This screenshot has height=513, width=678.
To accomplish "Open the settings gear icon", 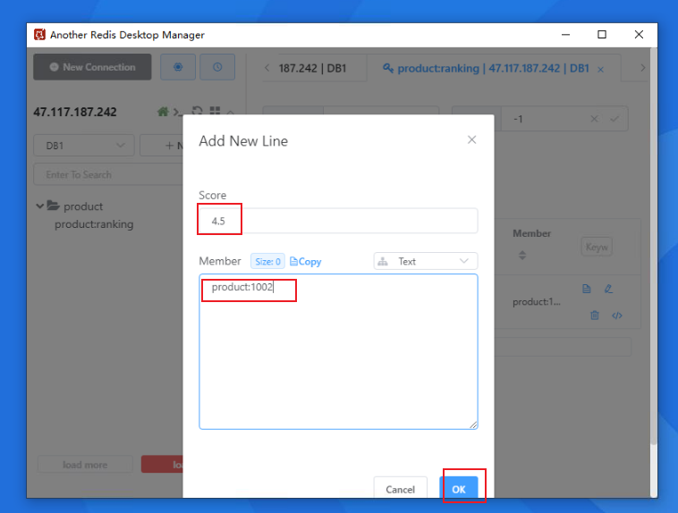I will pyautogui.click(x=178, y=67).
